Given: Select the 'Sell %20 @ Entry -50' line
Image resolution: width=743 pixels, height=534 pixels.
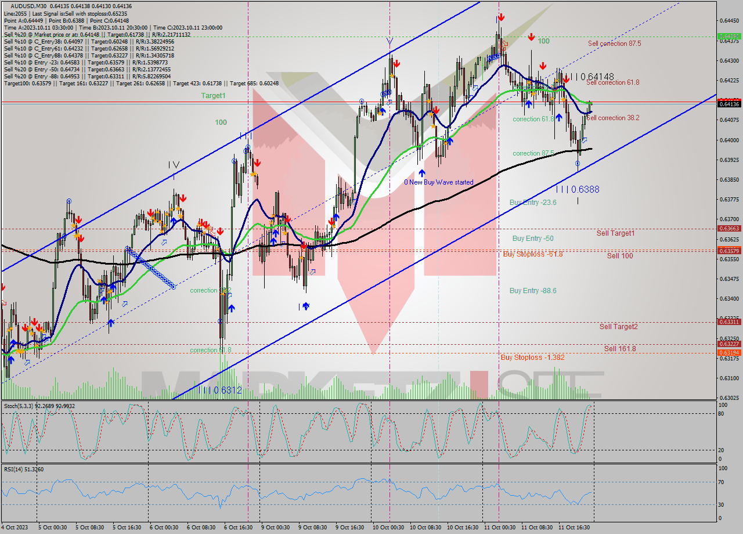Looking at the screenshot, I should point(87,69).
